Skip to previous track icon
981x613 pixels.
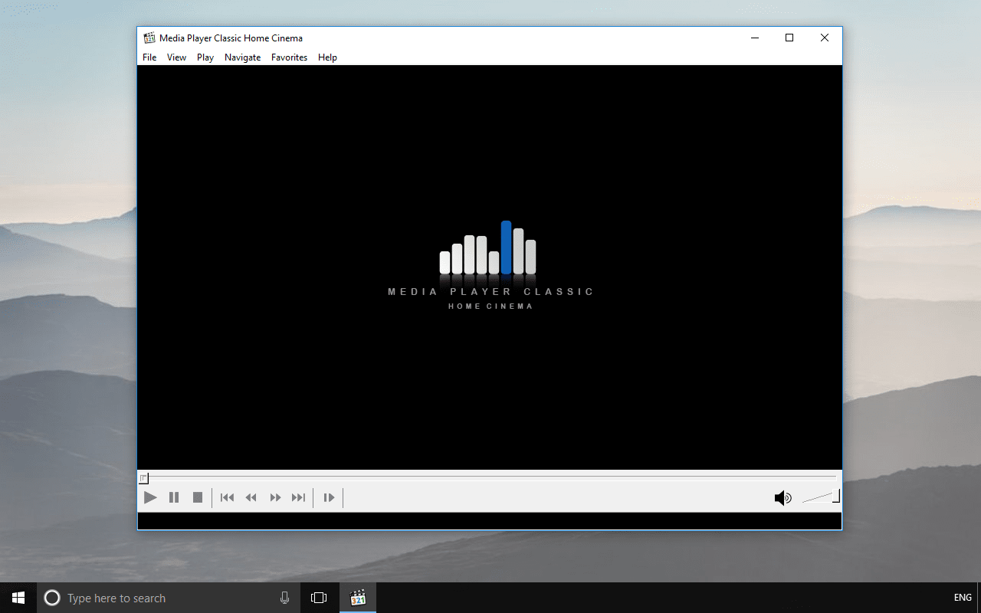[227, 498]
